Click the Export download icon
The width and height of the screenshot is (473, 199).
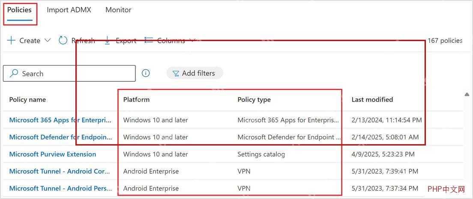(107, 40)
